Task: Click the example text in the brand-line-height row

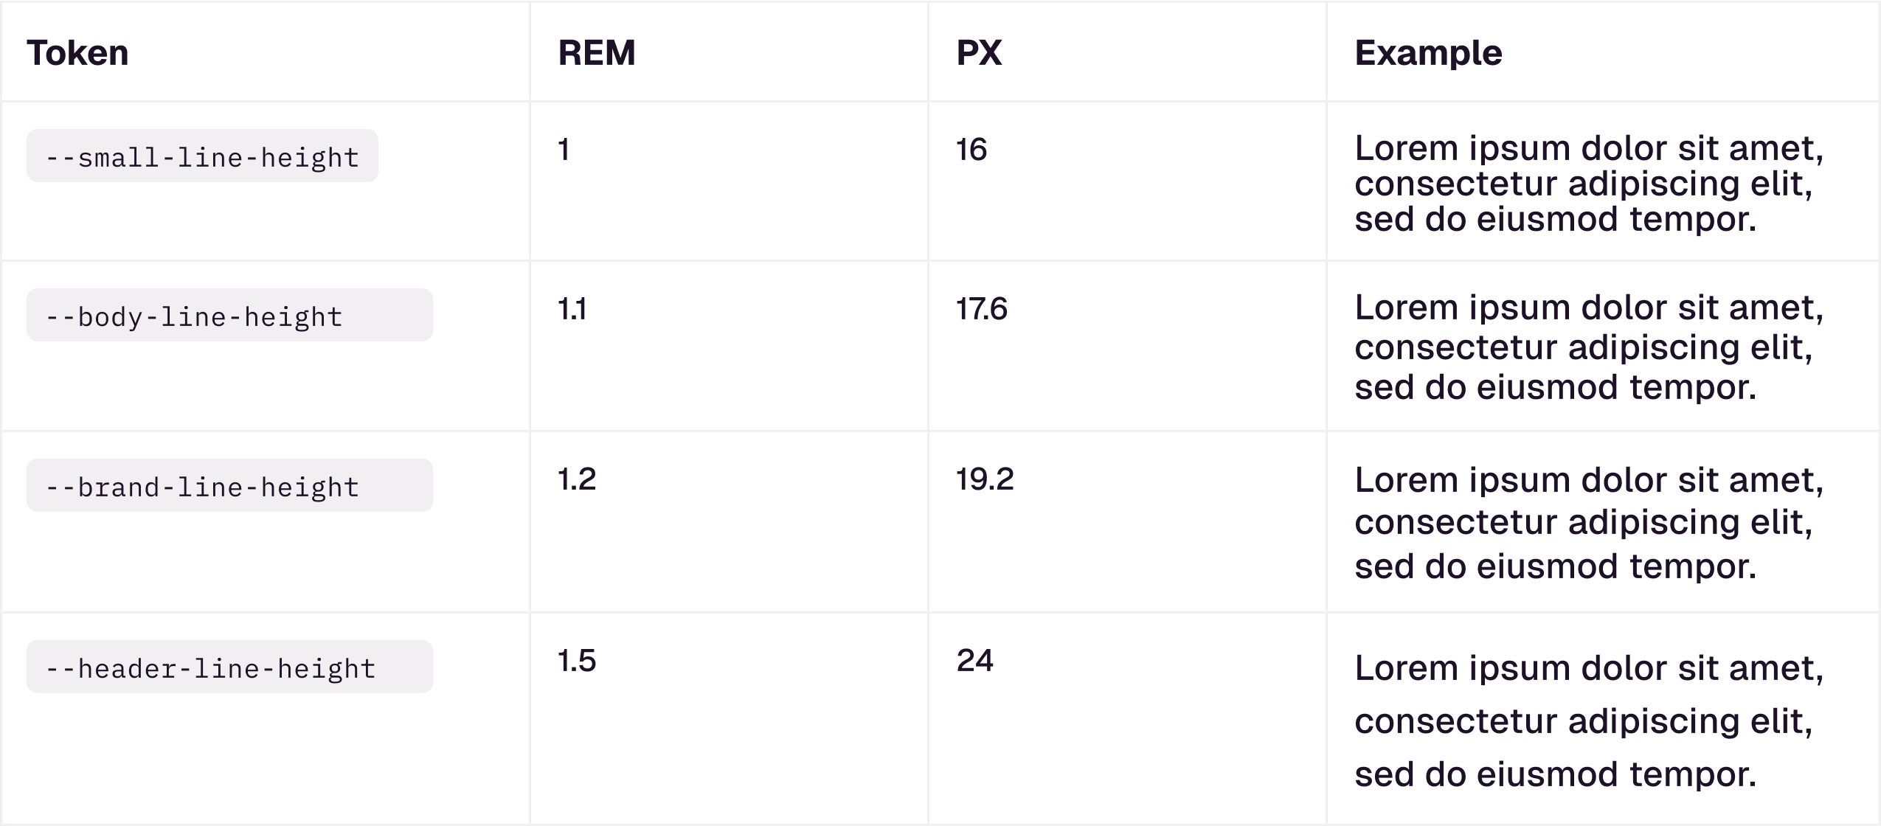Action: pos(1588,523)
